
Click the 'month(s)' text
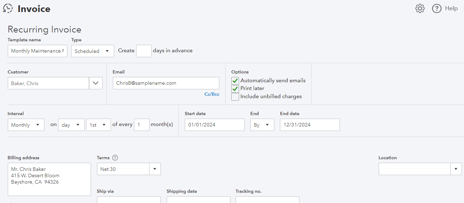[x=162, y=125]
